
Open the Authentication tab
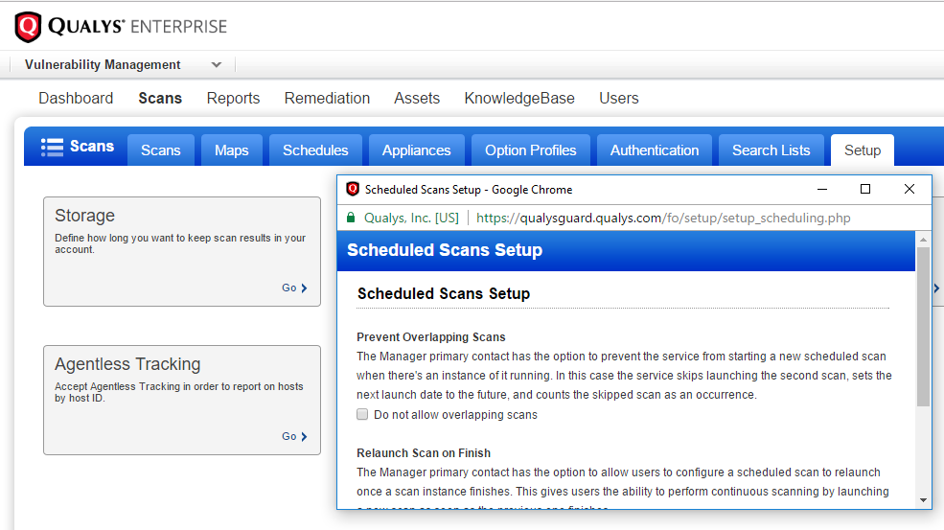[654, 150]
